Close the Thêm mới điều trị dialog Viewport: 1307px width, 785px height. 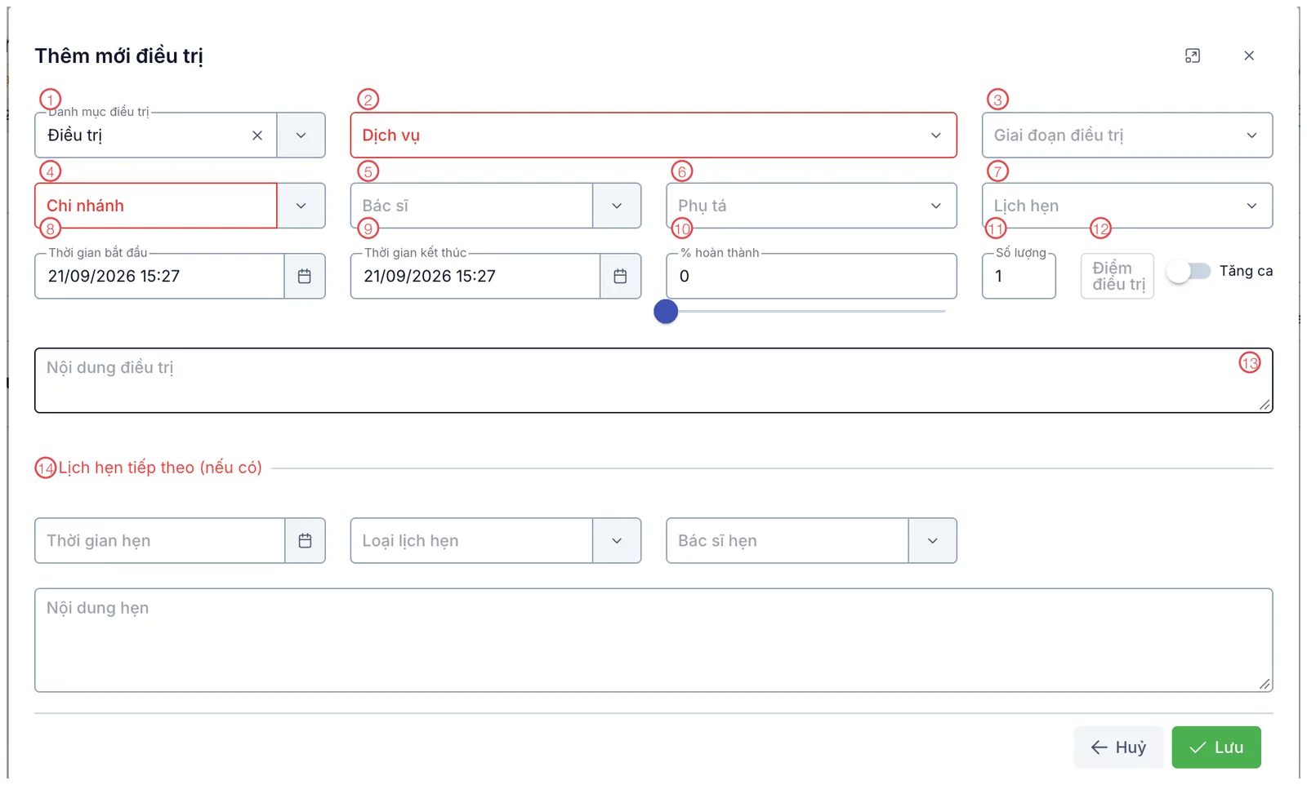click(x=1249, y=55)
